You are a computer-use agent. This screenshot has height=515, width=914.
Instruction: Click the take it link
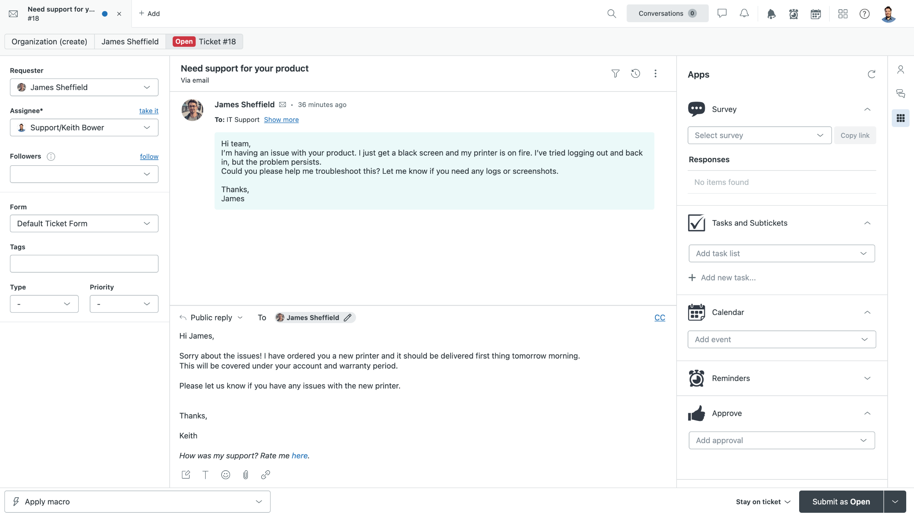(x=149, y=111)
